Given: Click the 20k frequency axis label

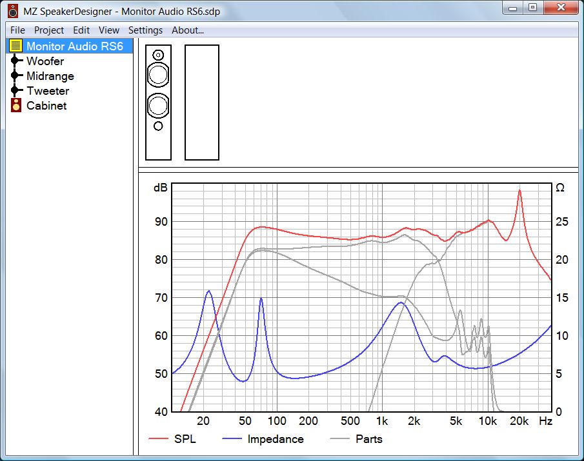Looking at the screenshot, I should pyautogui.click(x=519, y=421).
